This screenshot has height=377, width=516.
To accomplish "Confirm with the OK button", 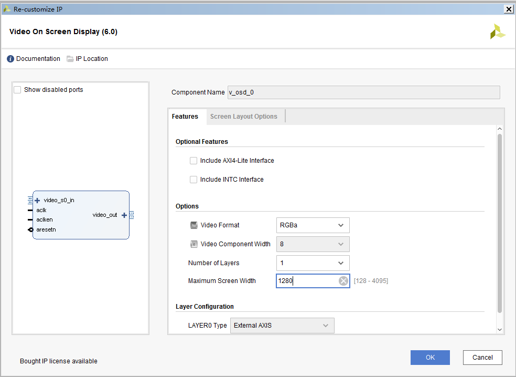I will click(x=430, y=358).
